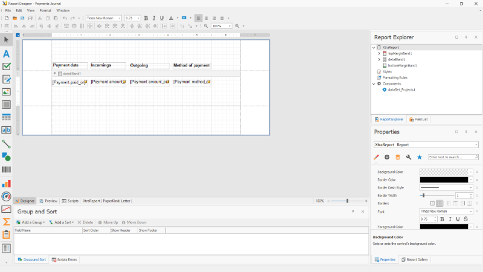Select the Chart control tool

(7, 183)
